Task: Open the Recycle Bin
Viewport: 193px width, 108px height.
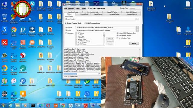Action: coord(5,18)
